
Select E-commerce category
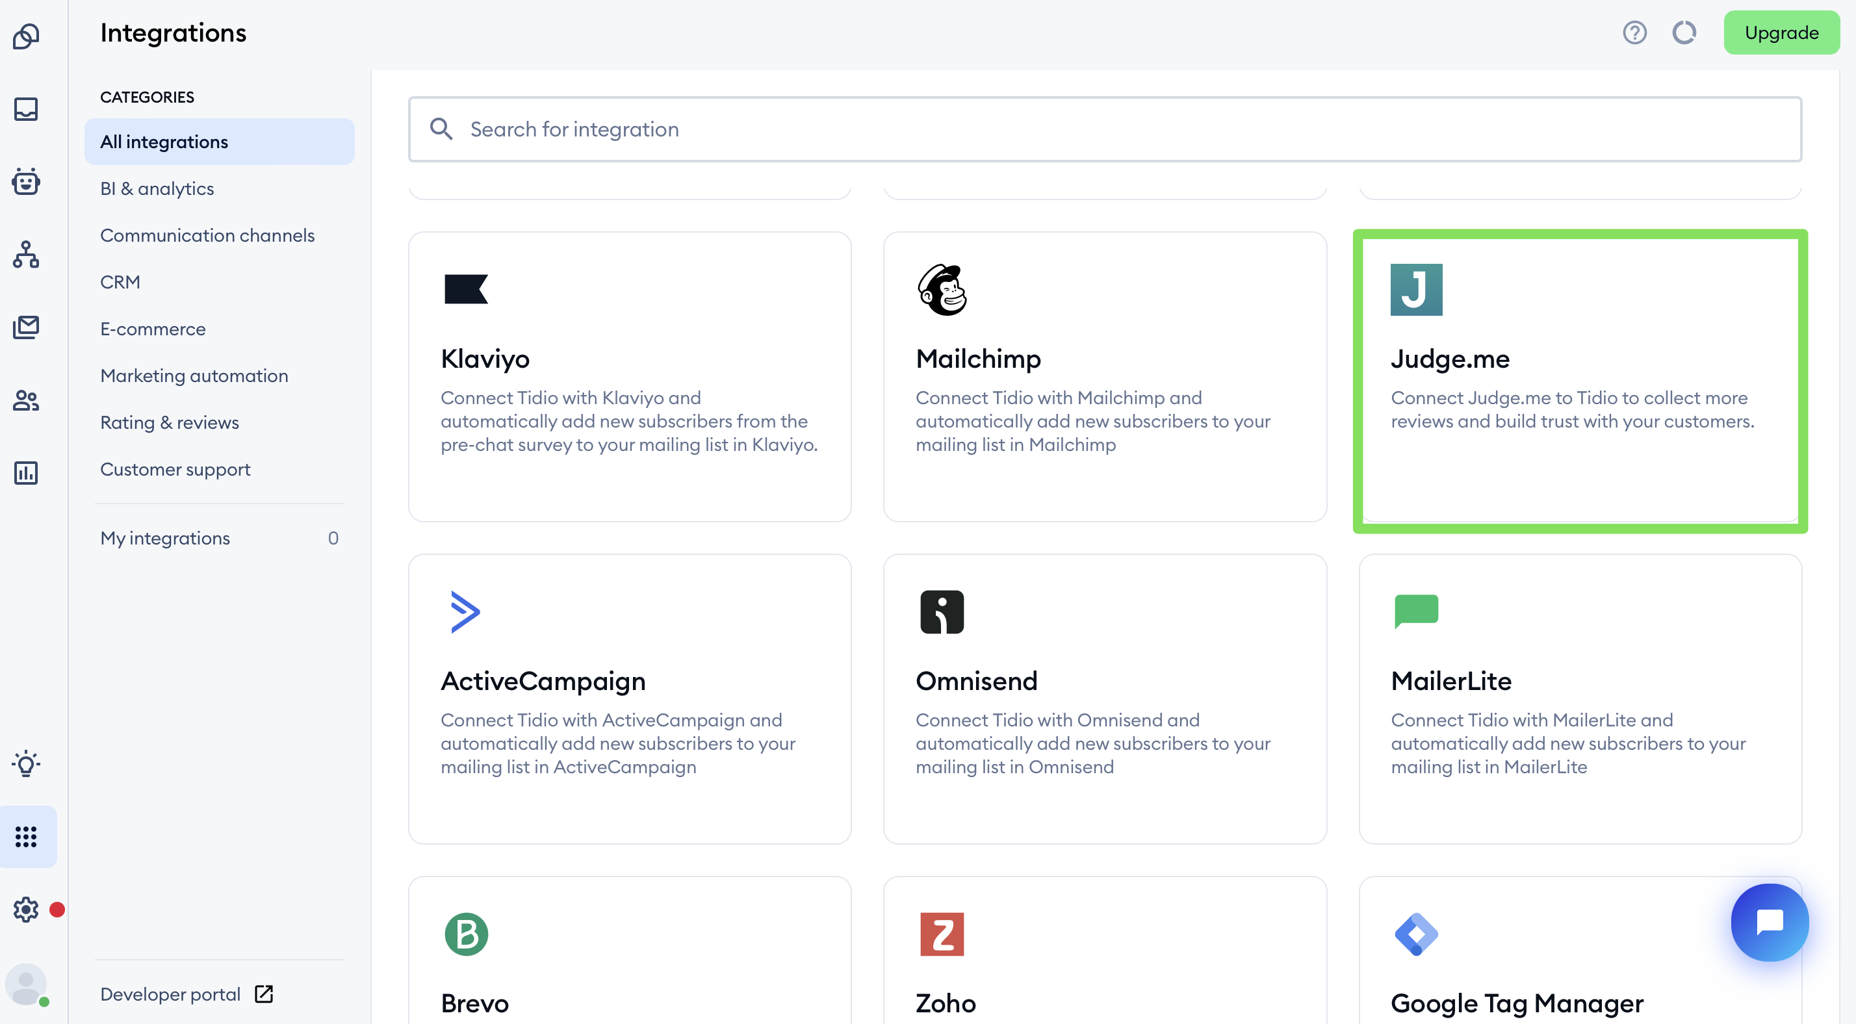tap(153, 329)
